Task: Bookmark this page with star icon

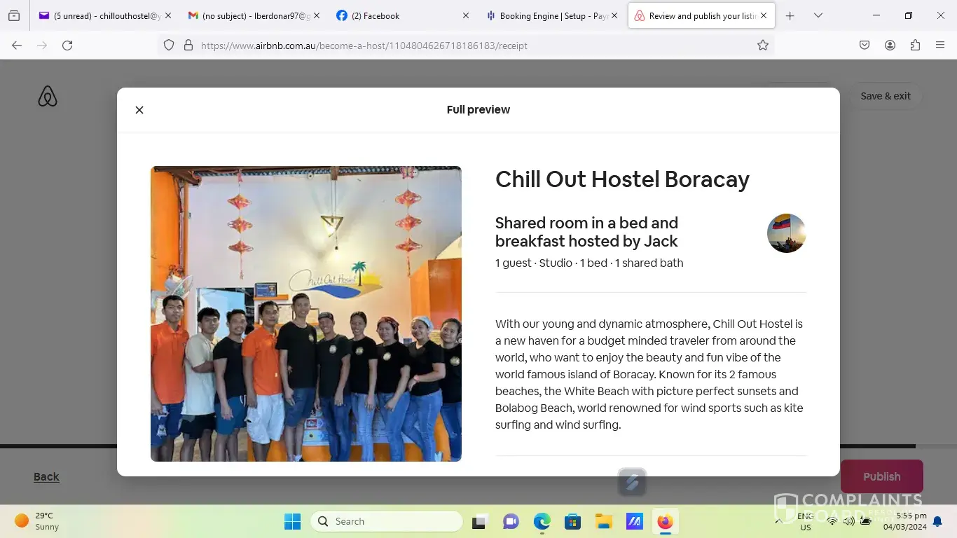Action: tap(763, 46)
